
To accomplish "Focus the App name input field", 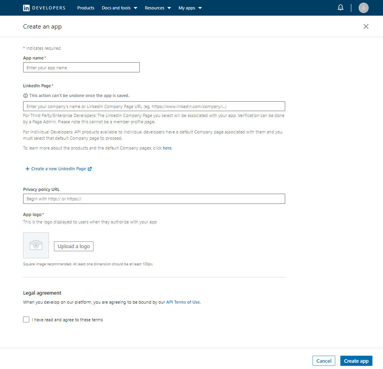I will pos(81,68).
